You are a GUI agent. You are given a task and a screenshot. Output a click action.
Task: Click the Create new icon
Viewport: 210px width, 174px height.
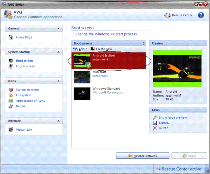click(92, 49)
